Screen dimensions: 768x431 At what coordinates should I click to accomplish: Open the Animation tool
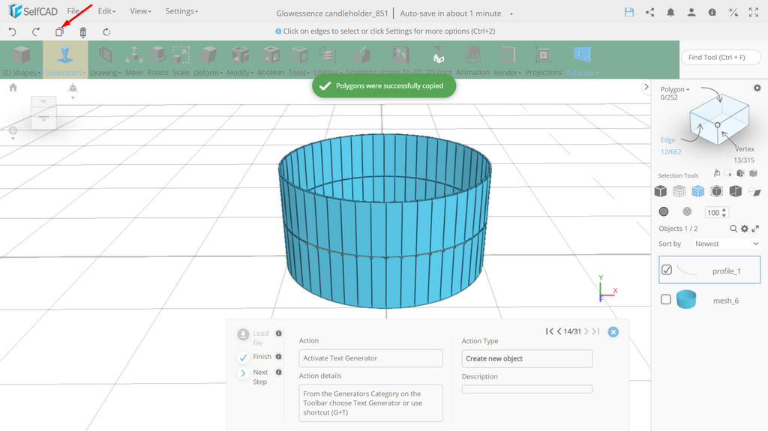click(472, 61)
